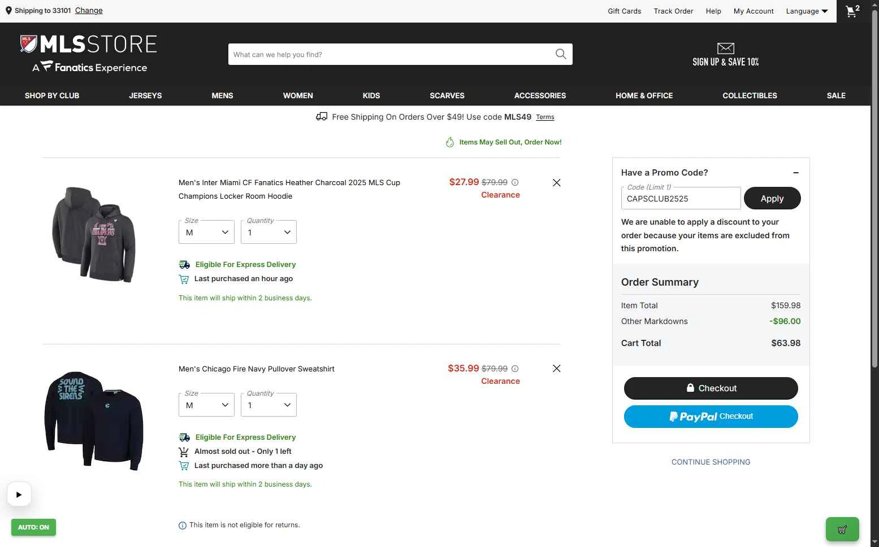Click Item Total $159.98 value
This screenshot has height=547, width=879.
click(786, 305)
